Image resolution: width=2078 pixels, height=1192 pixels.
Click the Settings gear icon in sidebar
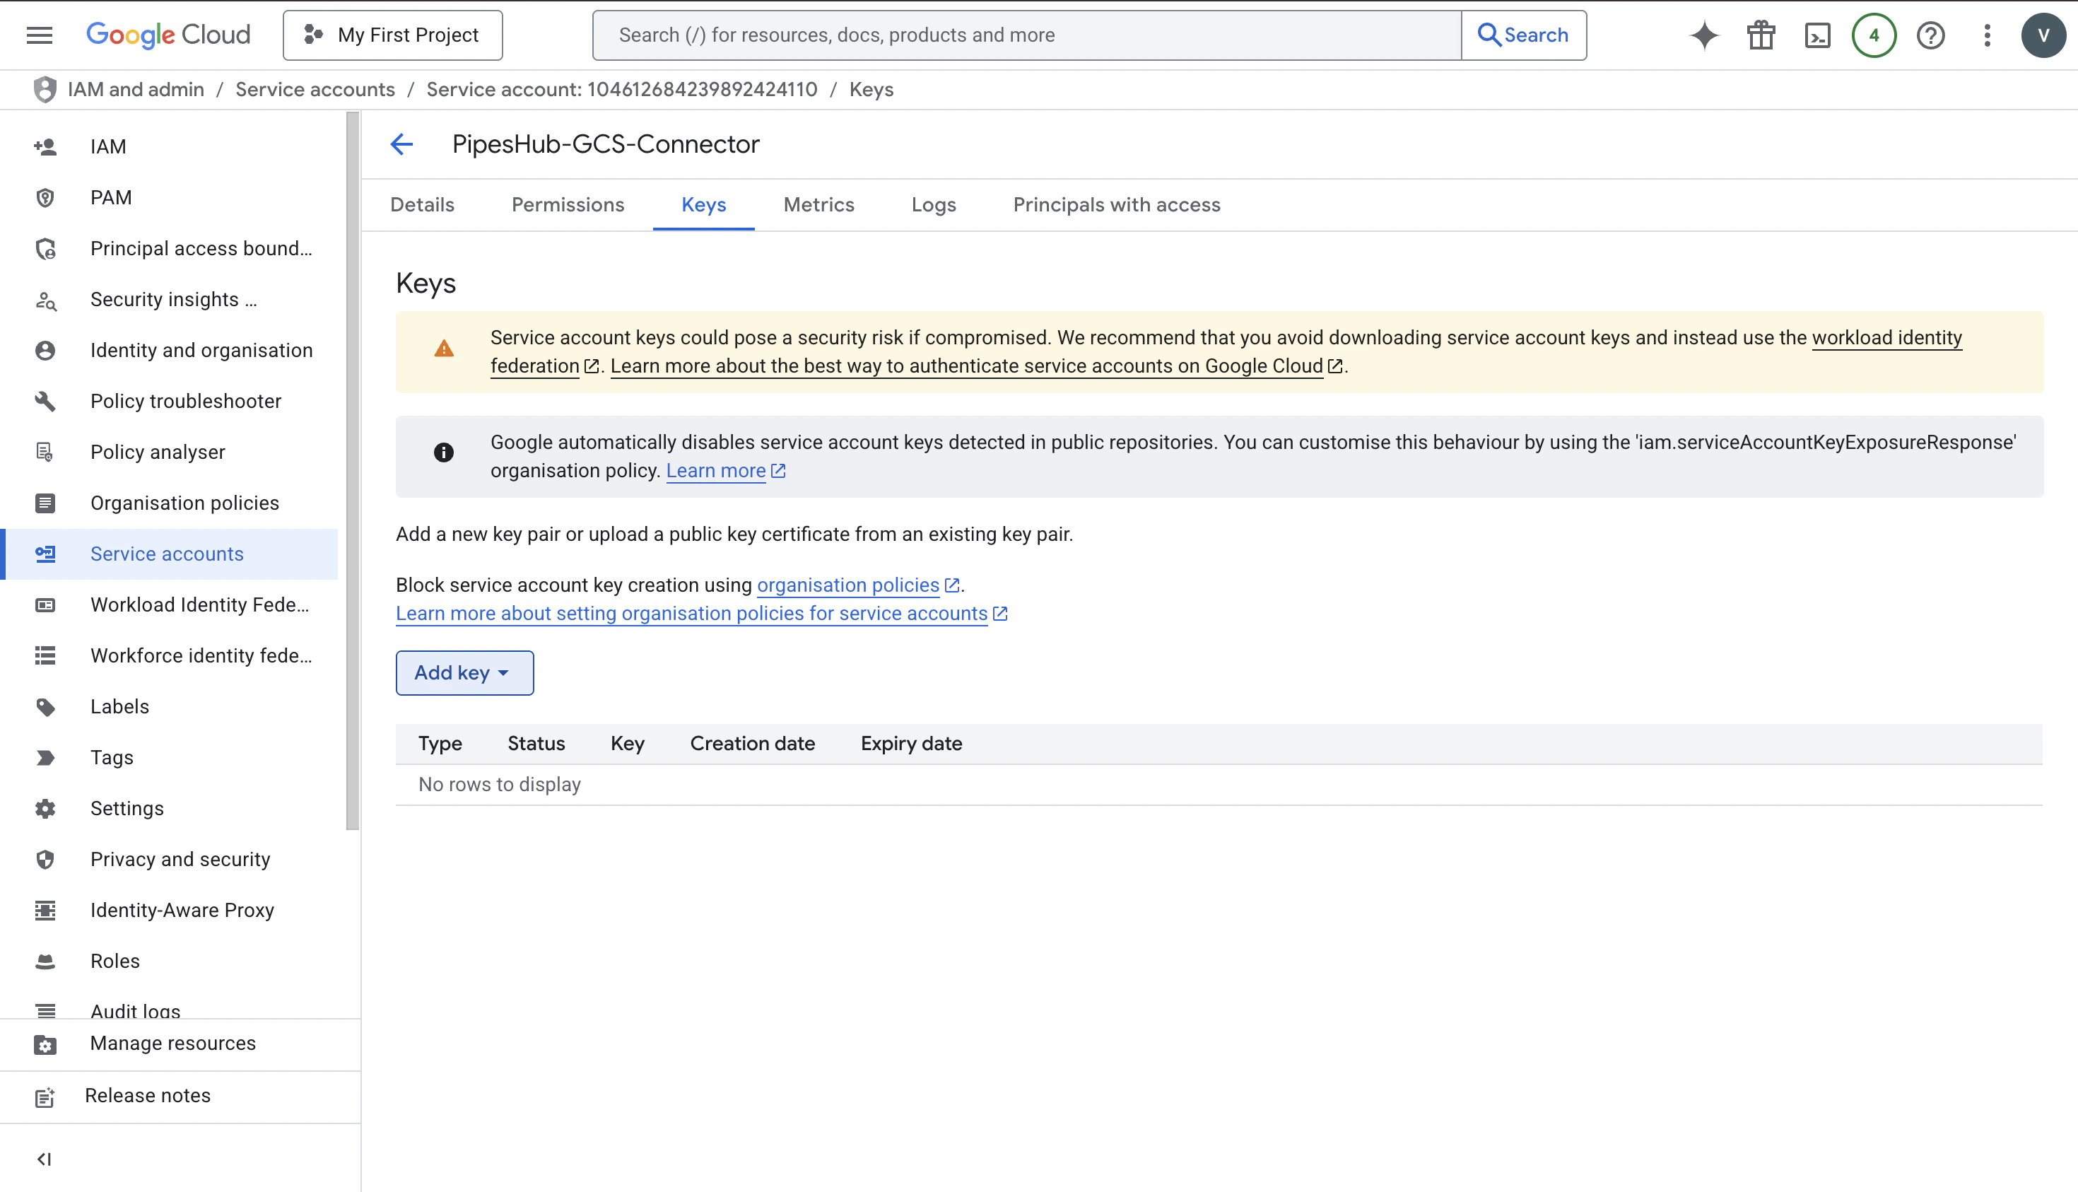(x=45, y=808)
